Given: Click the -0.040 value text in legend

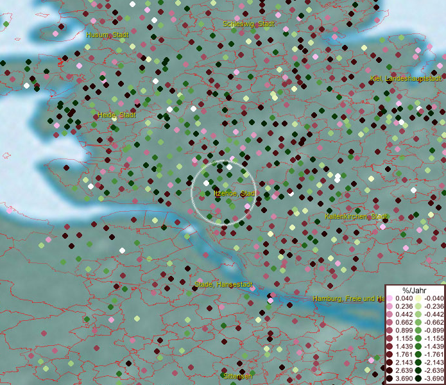Looking at the screenshot, I should point(434,298).
